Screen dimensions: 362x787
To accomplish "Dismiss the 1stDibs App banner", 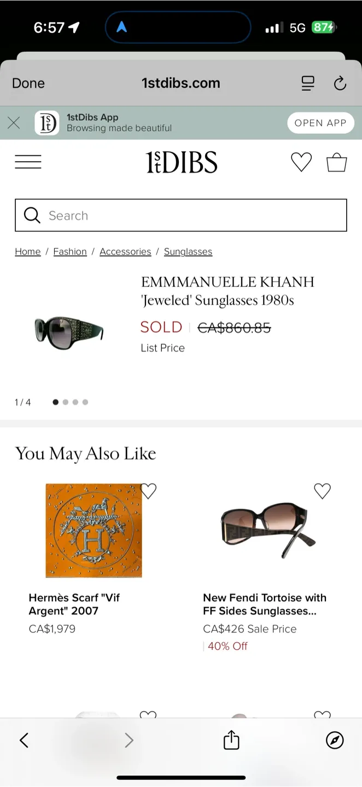I will pos(14,122).
